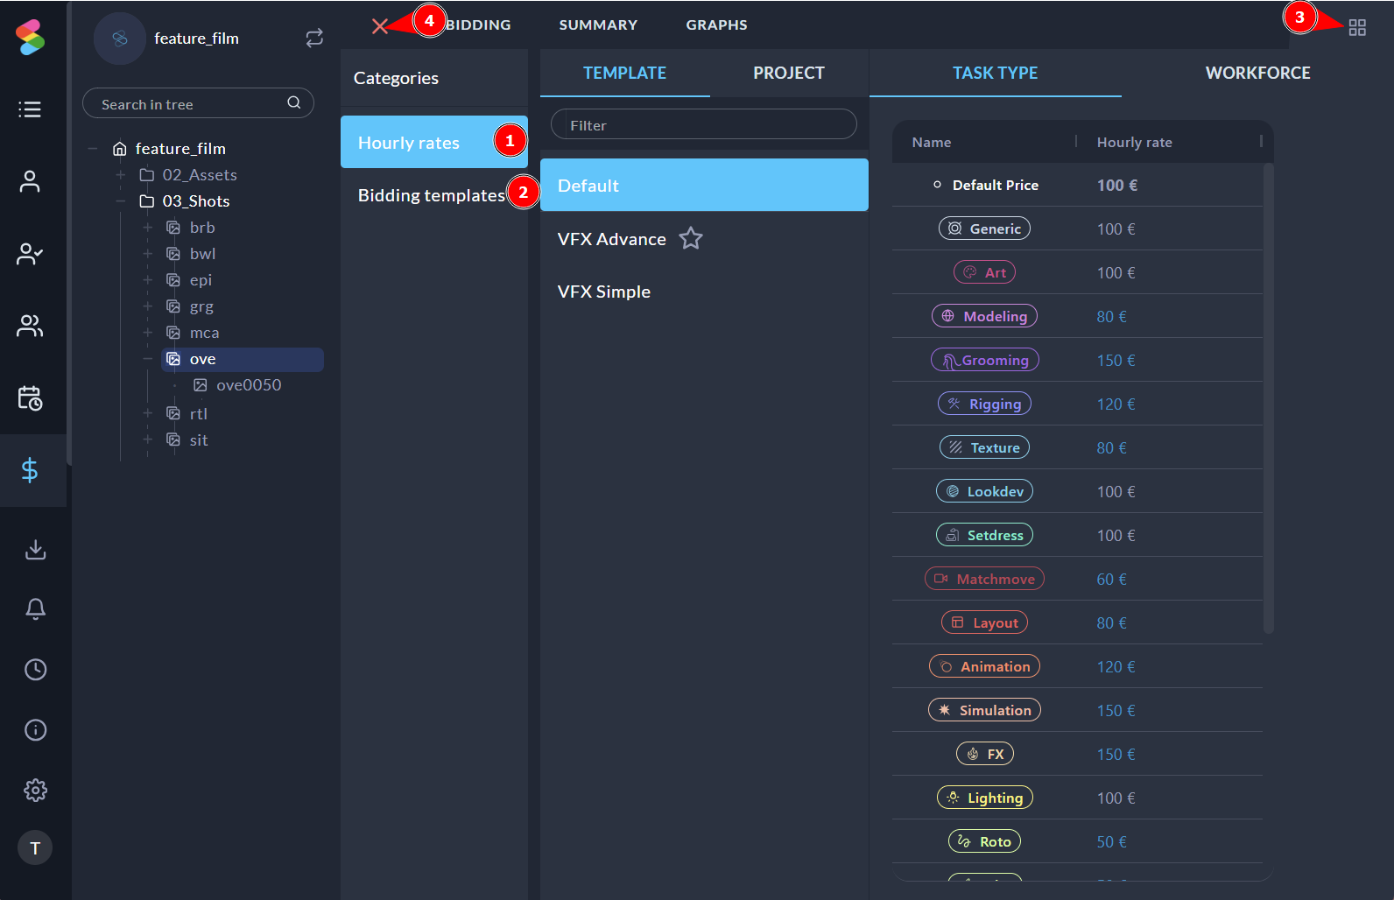
Task: Click the Matchmove task type tag
Action: click(x=984, y=579)
